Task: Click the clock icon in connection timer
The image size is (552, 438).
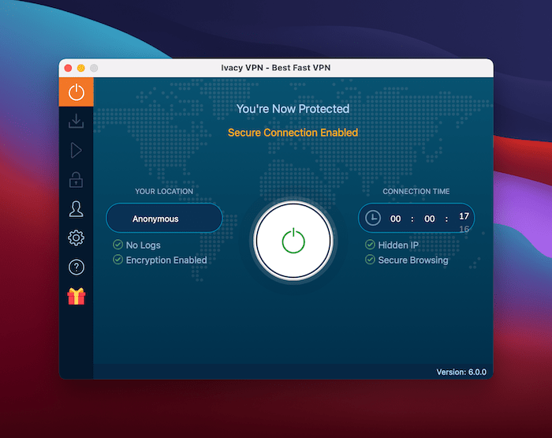Action: coord(373,218)
